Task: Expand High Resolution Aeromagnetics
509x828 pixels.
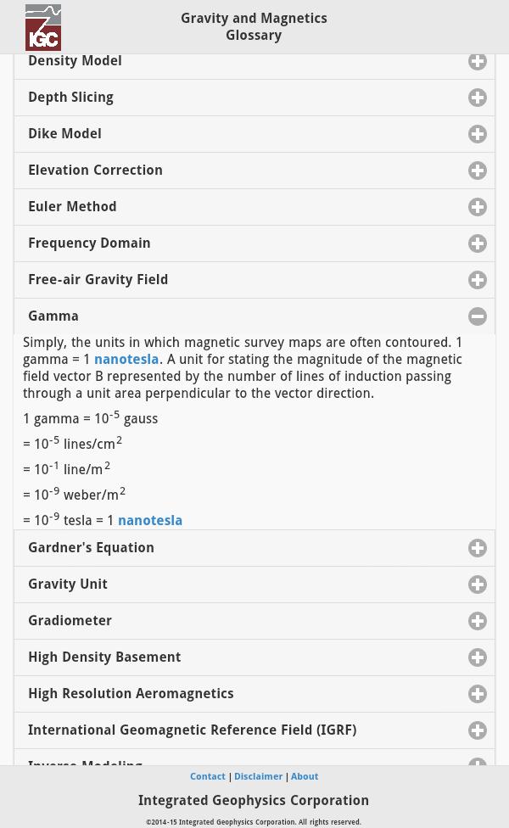Action: pos(478,693)
